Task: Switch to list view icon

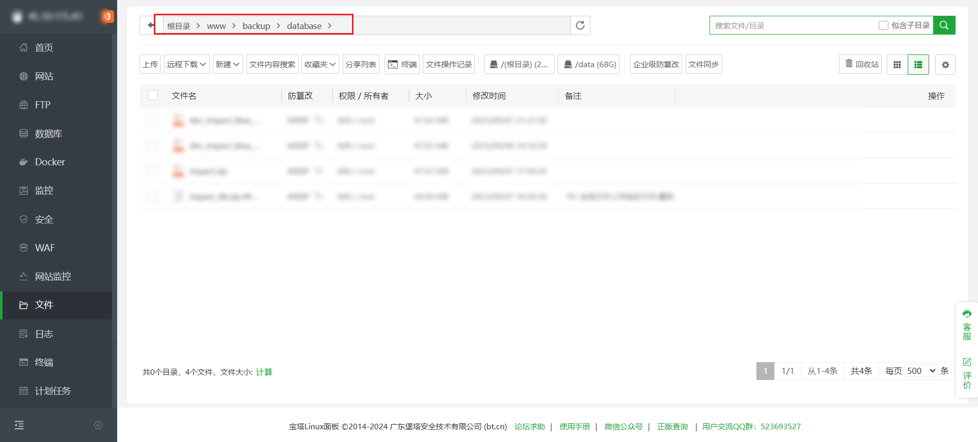Action: click(x=918, y=65)
